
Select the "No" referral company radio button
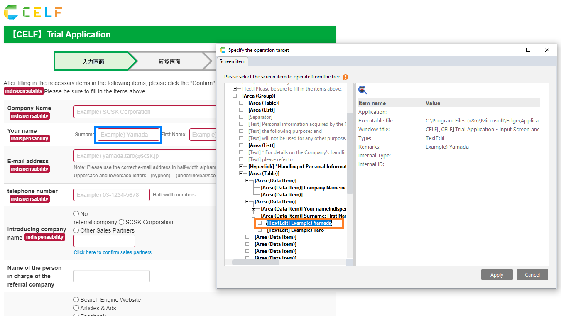pyautogui.click(x=76, y=214)
